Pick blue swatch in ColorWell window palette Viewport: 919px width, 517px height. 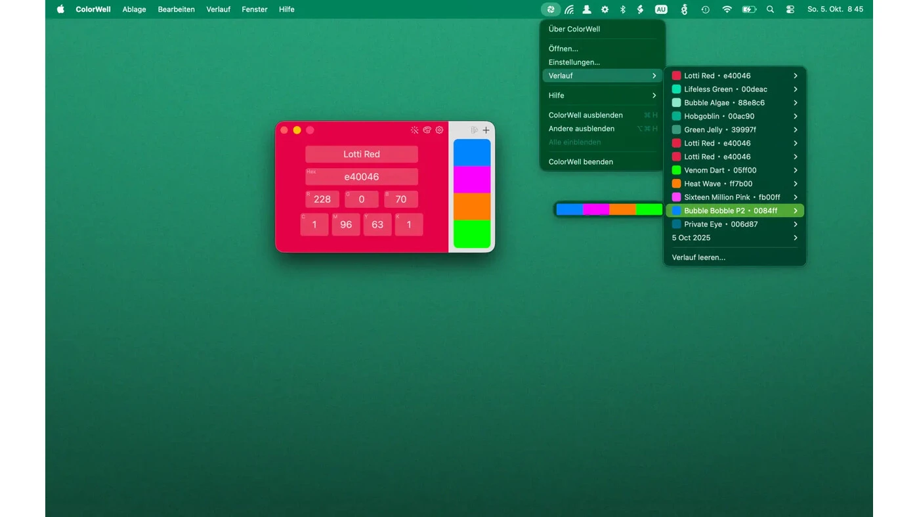pyautogui.click(x=472, y=153)
